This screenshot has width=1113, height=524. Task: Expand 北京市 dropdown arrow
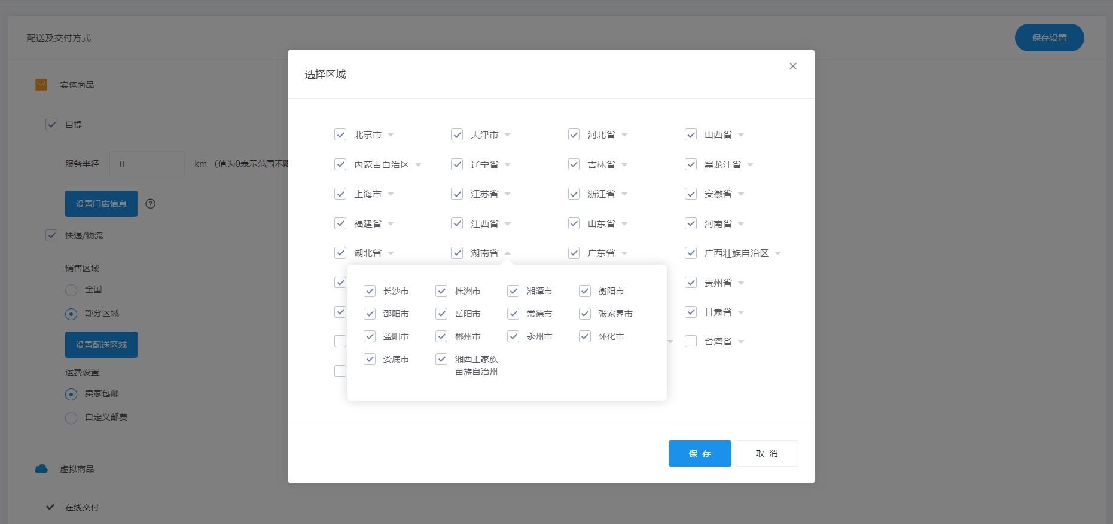(x=391, y=135)
